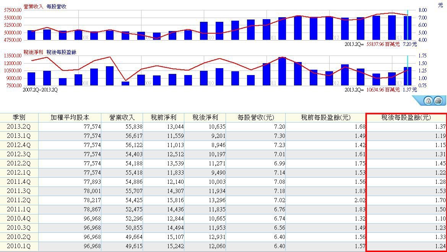Image resolution: width=447 pixels, height=252 pixels.
Task: Click the share capital cell 77,893
Action: point(70,182)
